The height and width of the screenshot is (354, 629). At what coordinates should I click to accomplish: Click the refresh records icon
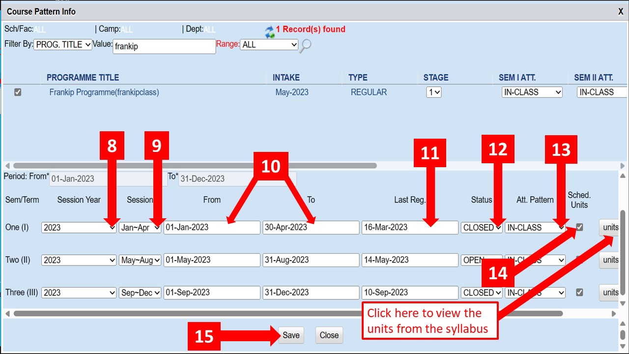[x=269, y=32]
